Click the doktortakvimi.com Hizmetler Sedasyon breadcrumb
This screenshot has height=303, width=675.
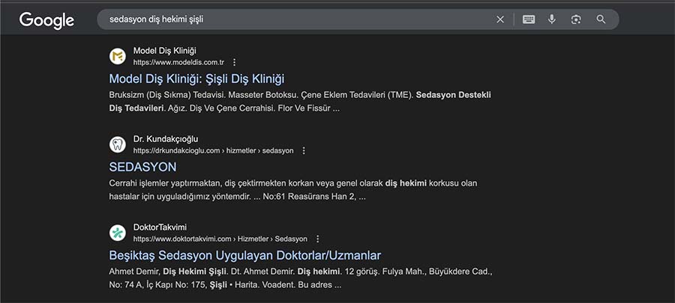[220, 239]
